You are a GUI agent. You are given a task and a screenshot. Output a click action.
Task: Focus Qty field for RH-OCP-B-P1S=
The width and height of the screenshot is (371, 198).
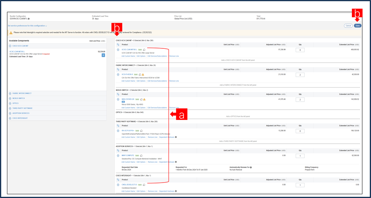tap(300, 131)
